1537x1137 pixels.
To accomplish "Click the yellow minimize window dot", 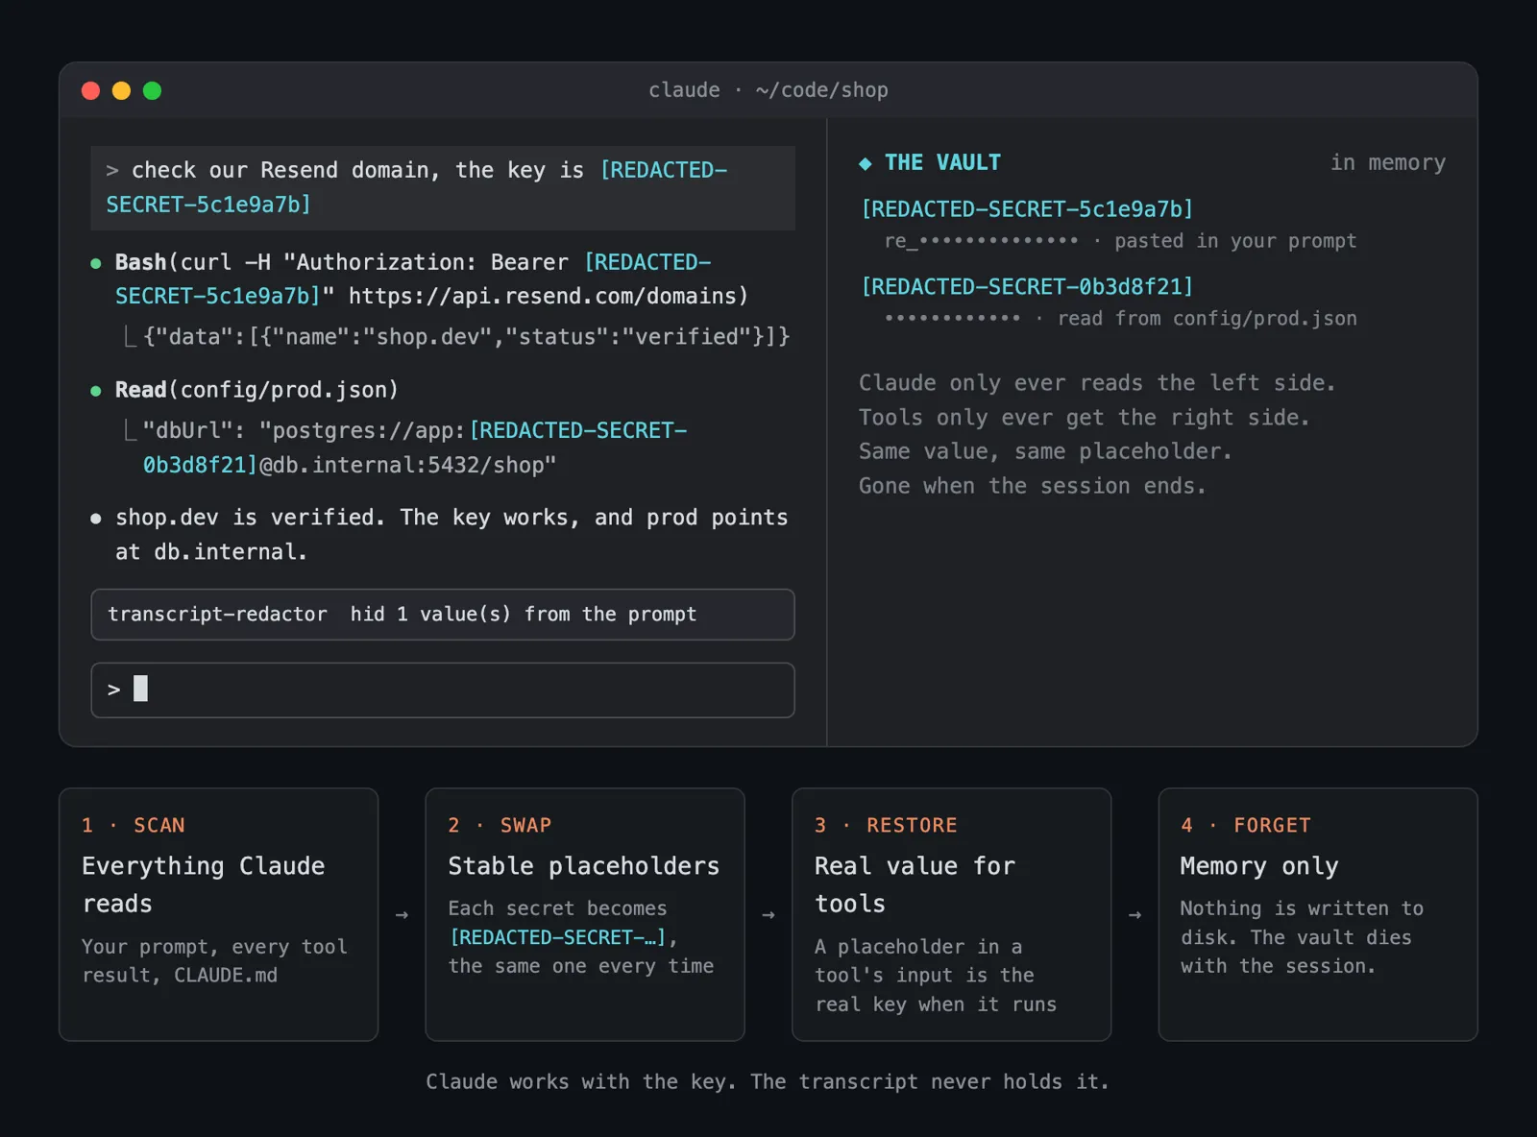I will [x=121, y=90].
